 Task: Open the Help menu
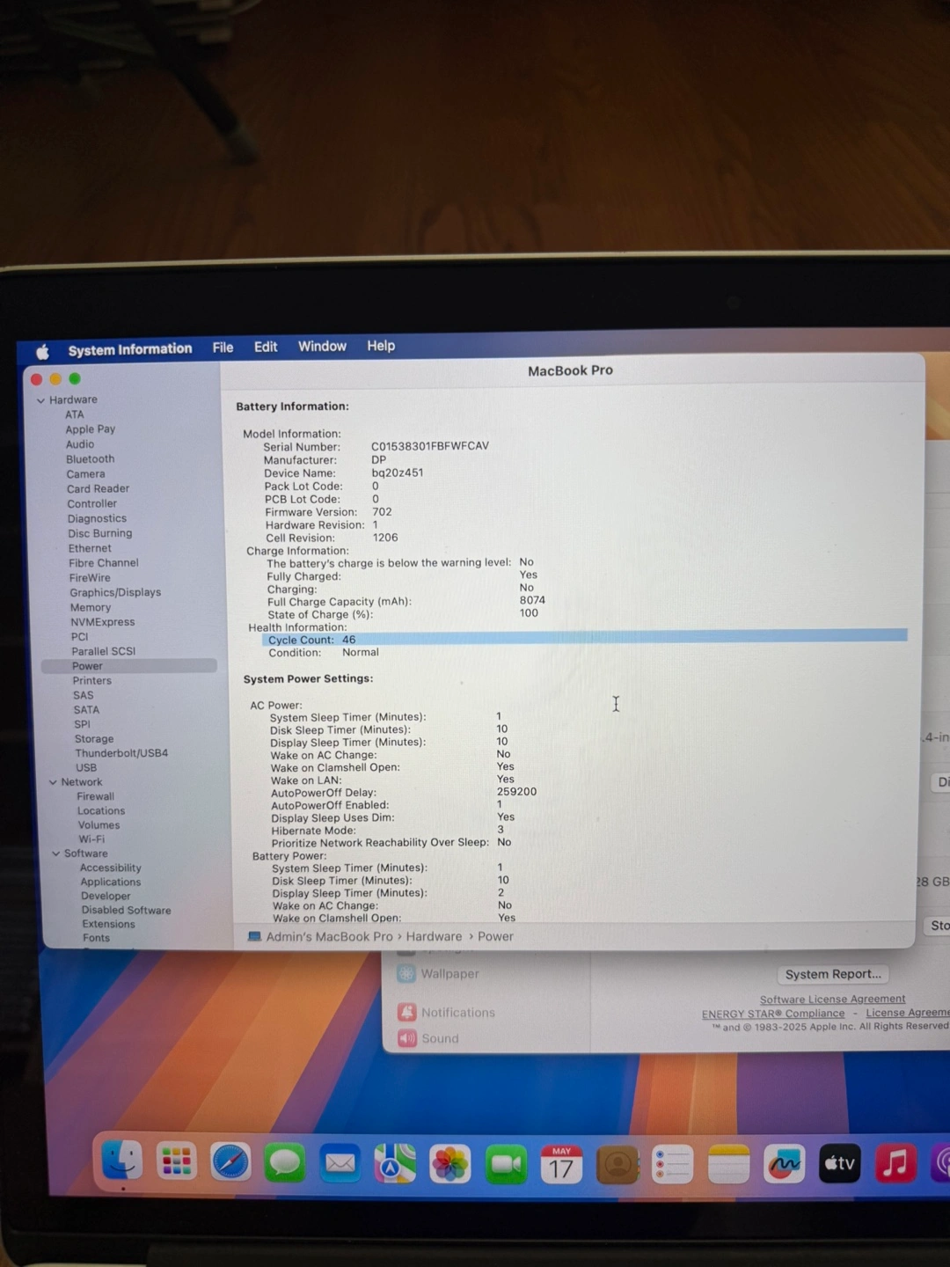pyautogui.click(x=381, y=346)
